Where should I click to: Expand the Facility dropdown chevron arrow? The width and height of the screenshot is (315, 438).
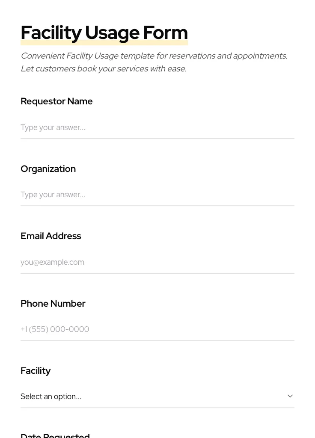290,396
